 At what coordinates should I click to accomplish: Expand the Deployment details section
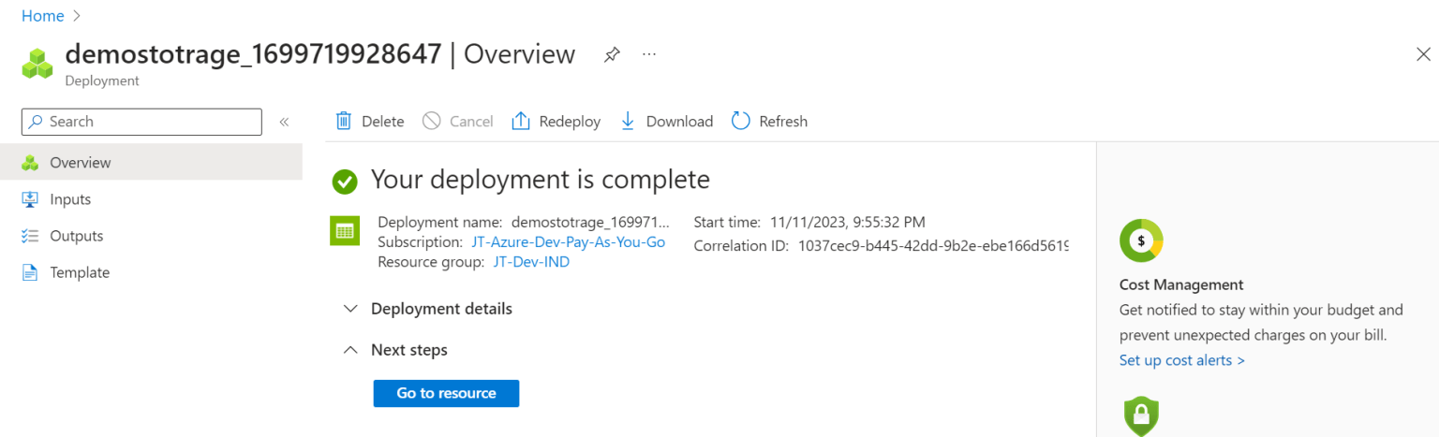click(x=351, y=309)
